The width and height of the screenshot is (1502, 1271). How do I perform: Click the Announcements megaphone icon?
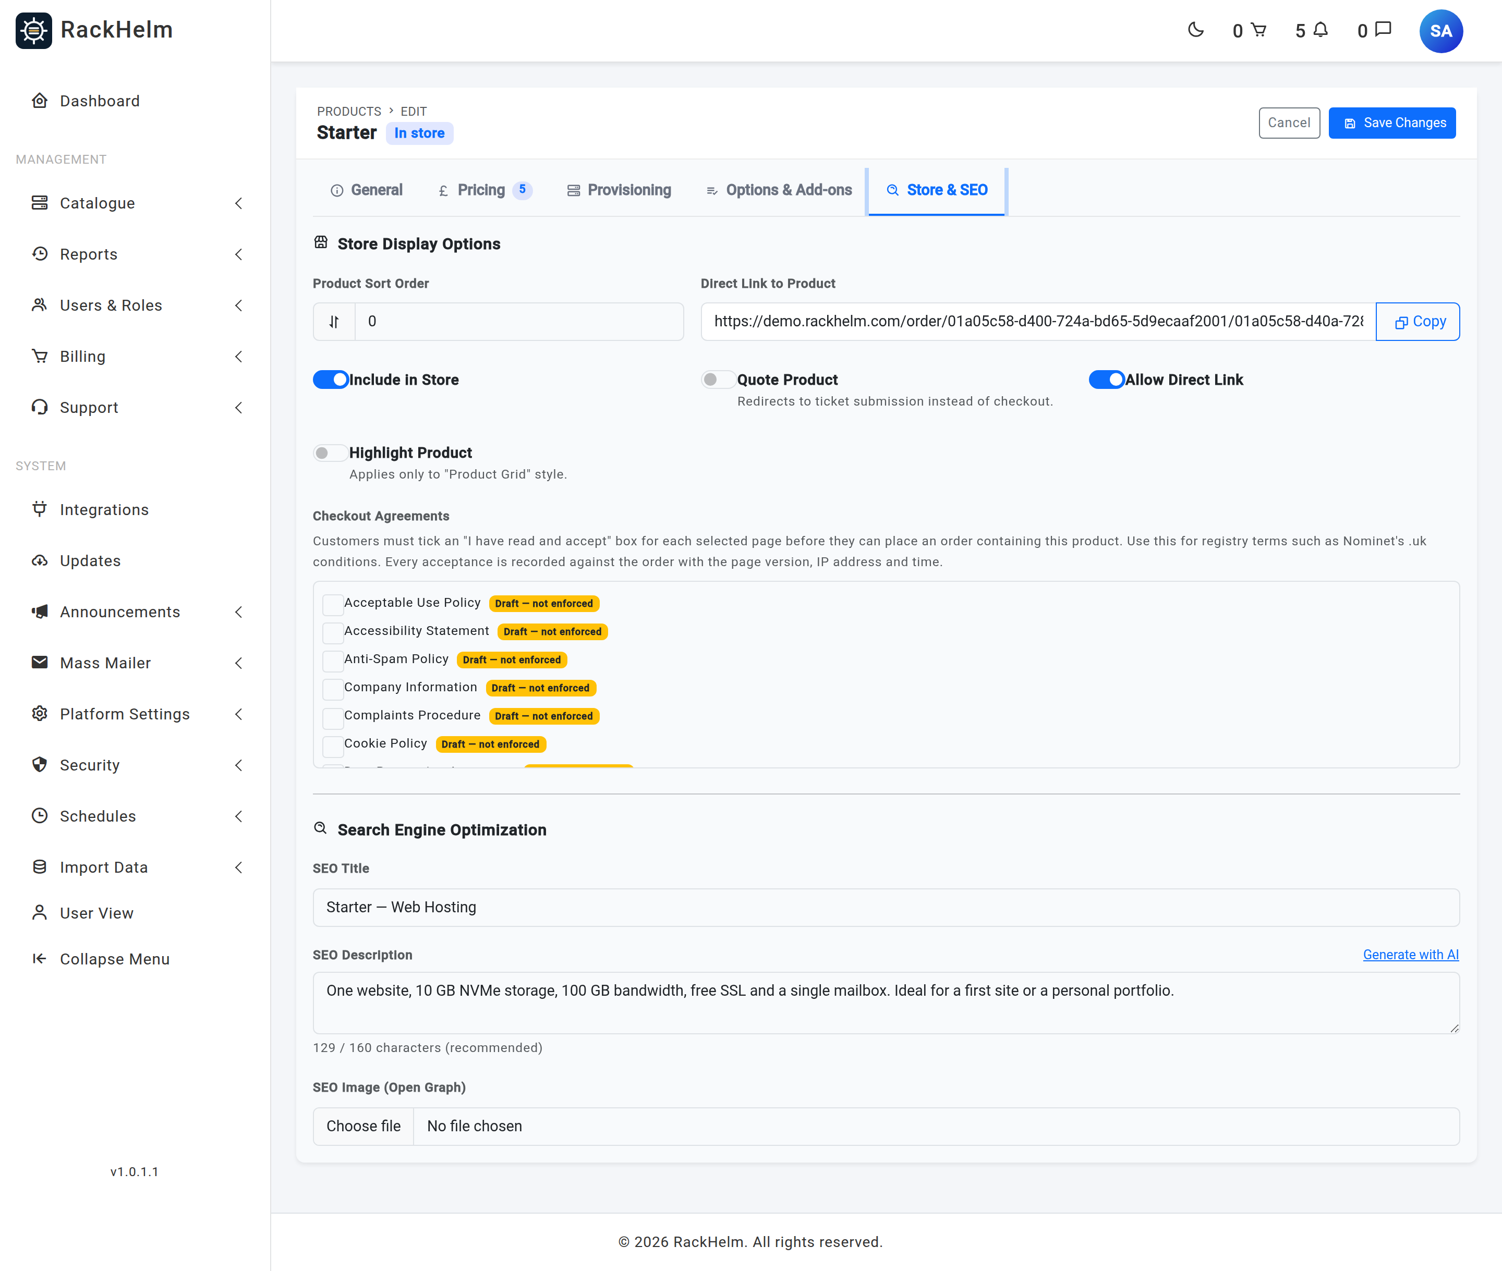click(40, 611)
